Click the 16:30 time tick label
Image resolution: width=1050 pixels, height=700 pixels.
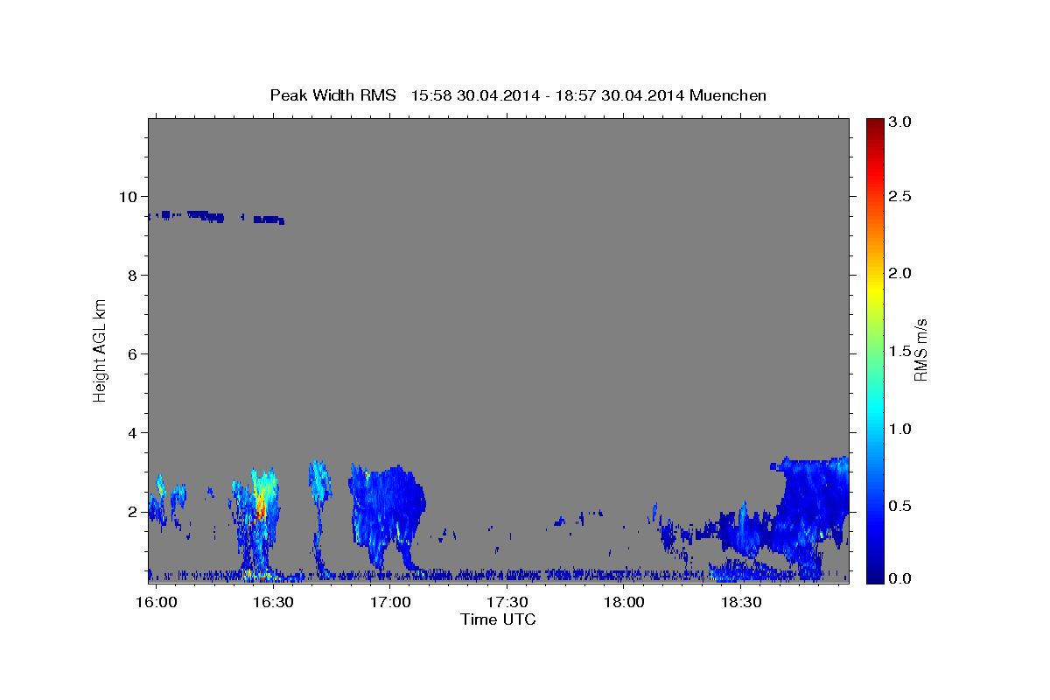tap(273, 603)
